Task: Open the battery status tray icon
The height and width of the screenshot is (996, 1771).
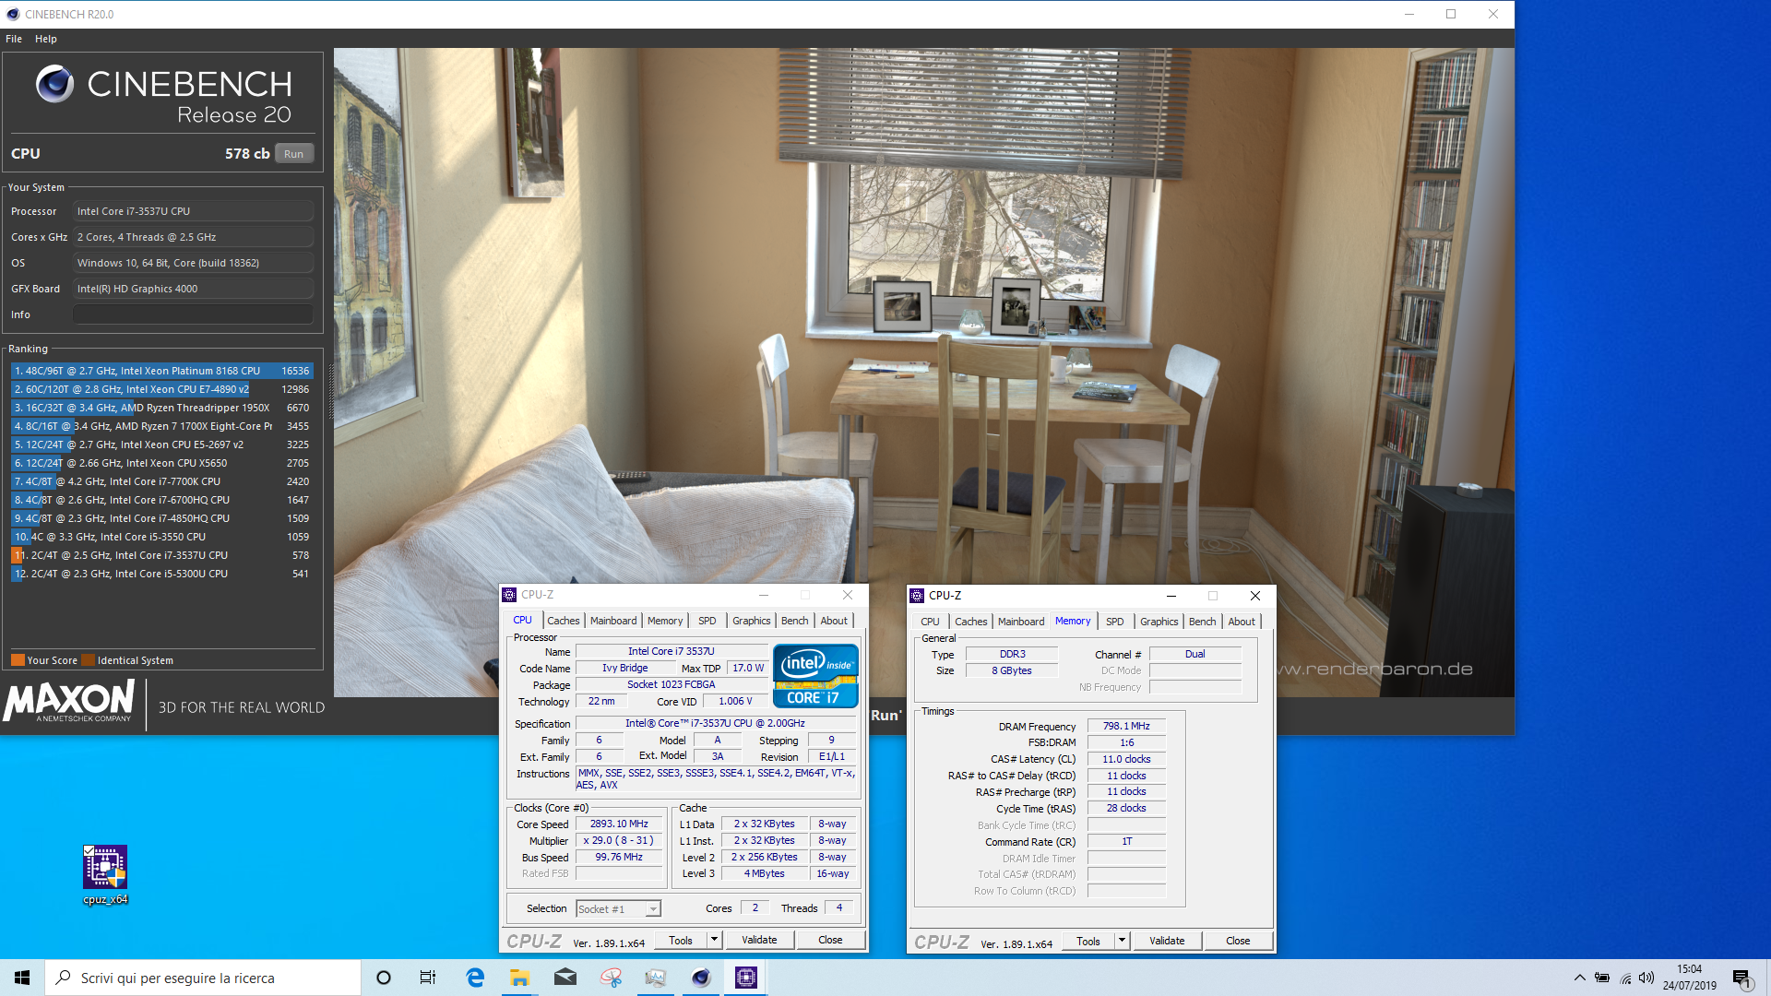Action: [1602, 978]
